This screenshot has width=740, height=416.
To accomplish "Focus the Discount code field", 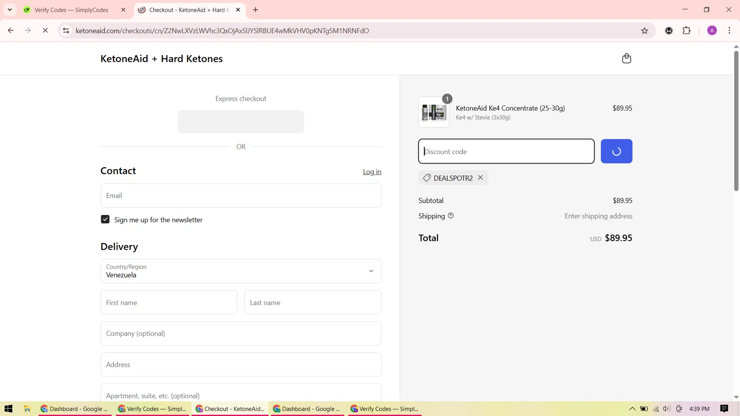I will [506, 151].
